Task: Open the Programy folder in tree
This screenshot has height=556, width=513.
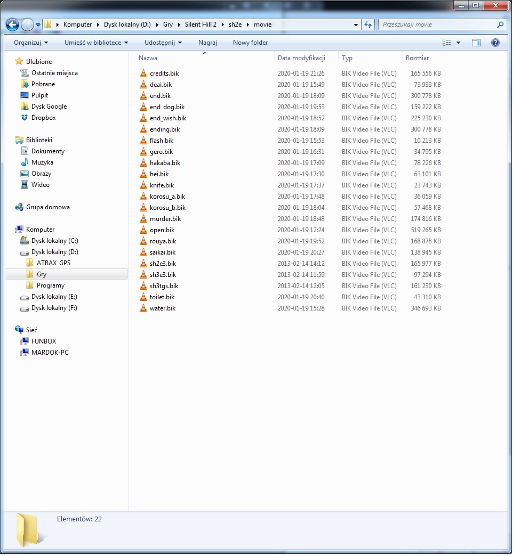Action: tap(45, 285)
